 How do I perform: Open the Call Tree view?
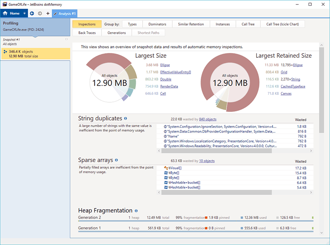(x=248, y=24)
